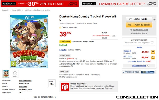159x100 pixels.
Task: Select the game cover thumbnail
Action: 6,74
